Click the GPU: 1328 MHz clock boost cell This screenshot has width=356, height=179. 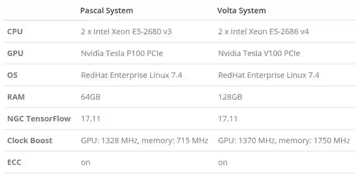[144, 140]
